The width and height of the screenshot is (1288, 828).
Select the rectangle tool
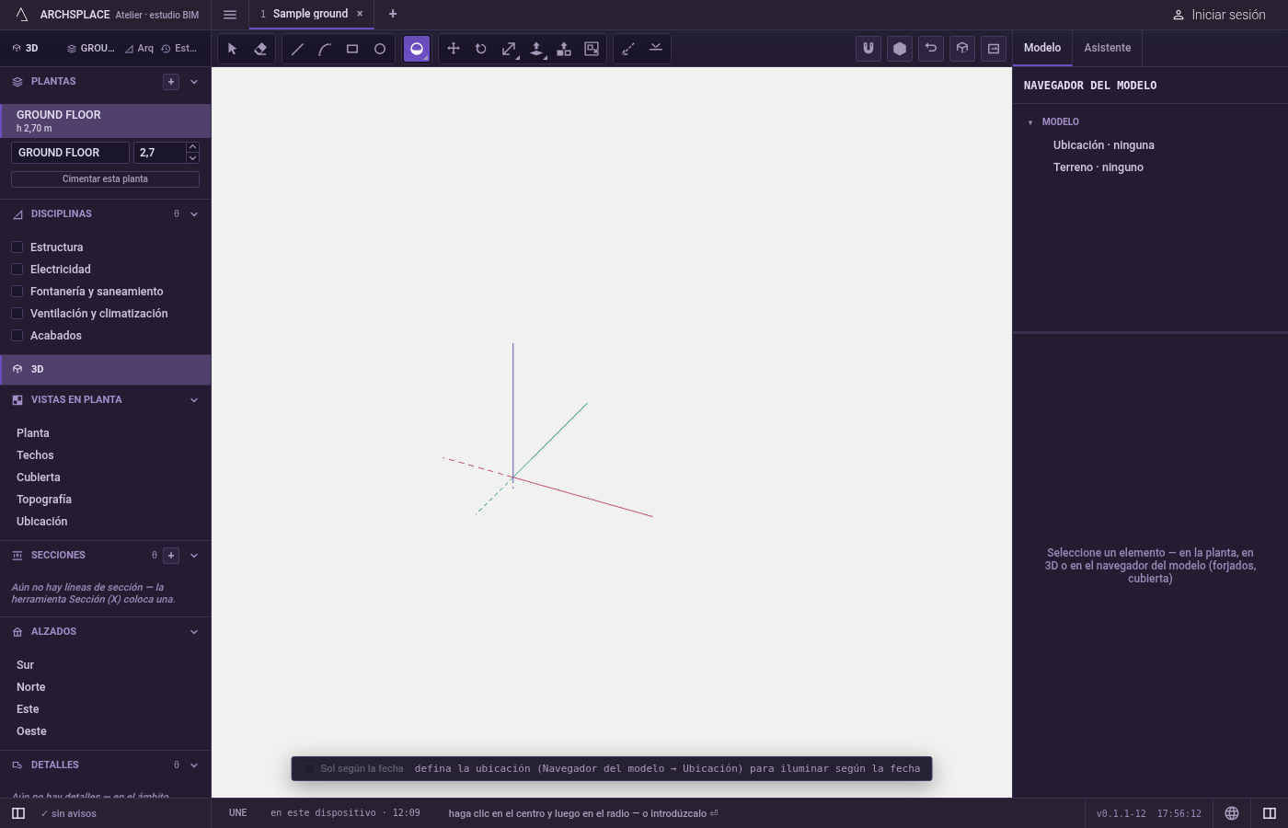tap(352, 49)
